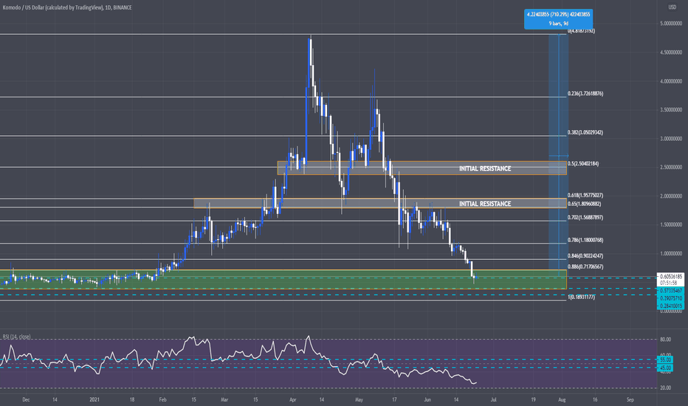688x406 pixels.
Task: Click 2021 on the time axis
Action: click(x=94, y=399)
